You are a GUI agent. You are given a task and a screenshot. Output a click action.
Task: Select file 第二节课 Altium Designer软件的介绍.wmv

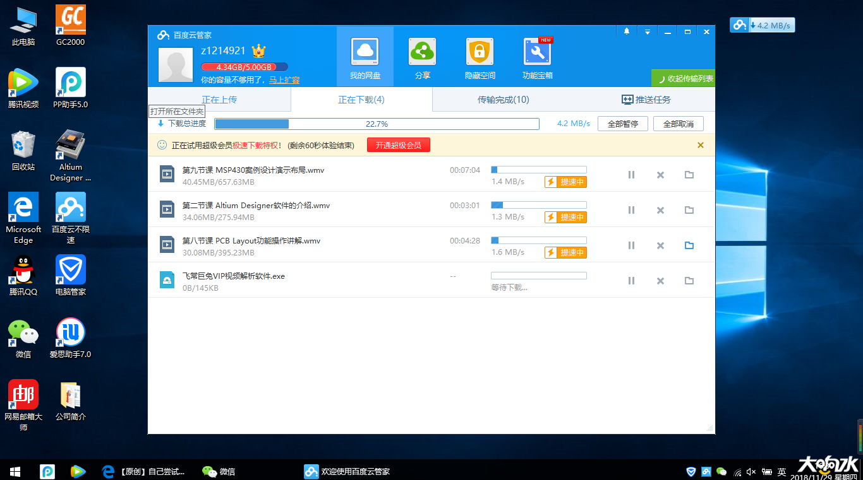[256, 206]
